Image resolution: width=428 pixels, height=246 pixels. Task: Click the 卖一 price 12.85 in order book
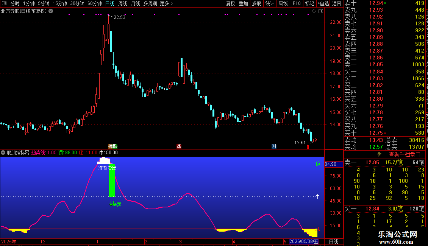pos(376,64)
